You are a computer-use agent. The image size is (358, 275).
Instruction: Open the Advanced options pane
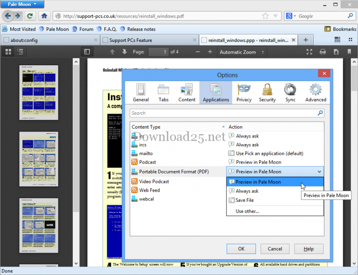pos(316,93)
